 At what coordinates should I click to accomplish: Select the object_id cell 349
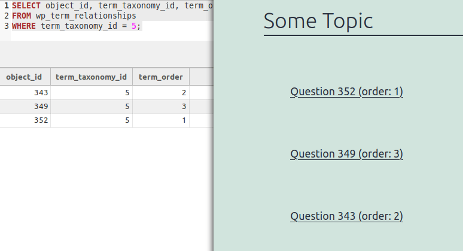coord(25,107)
